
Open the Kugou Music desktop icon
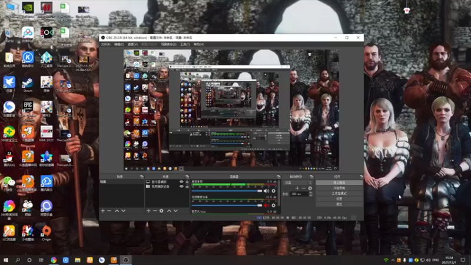(28, 59)
